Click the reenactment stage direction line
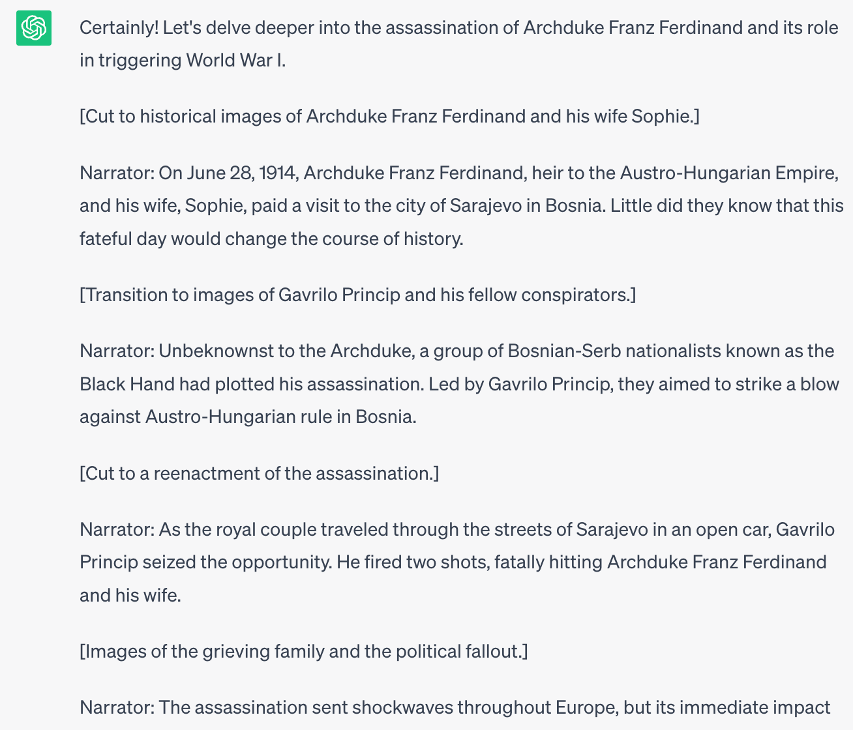853x730 pixels. 259,473
